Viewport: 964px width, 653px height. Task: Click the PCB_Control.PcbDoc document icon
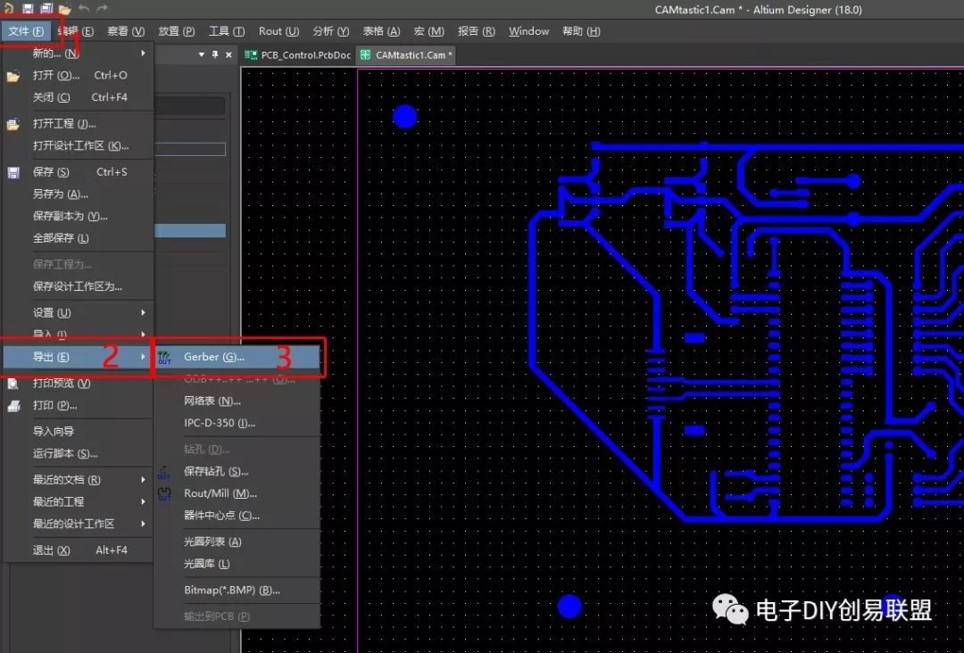pyautogui.click(x=251, y=54)
